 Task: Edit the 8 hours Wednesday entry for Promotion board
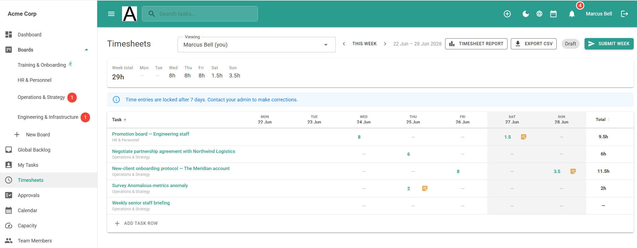click(x=359, y=137)
